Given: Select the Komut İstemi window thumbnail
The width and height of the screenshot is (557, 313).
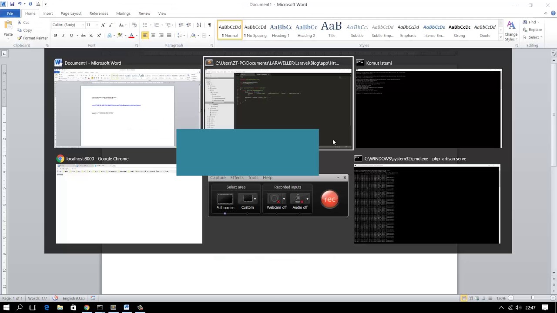Looking at the screenshot, I should click(x=428, y=104).
